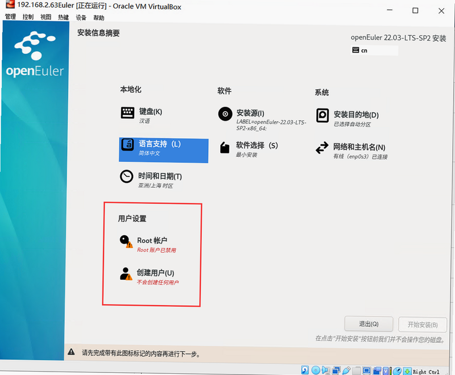This screenshot has height=375, width=455.
Task: Open the 视图 menu
Action: pos(46,18)
